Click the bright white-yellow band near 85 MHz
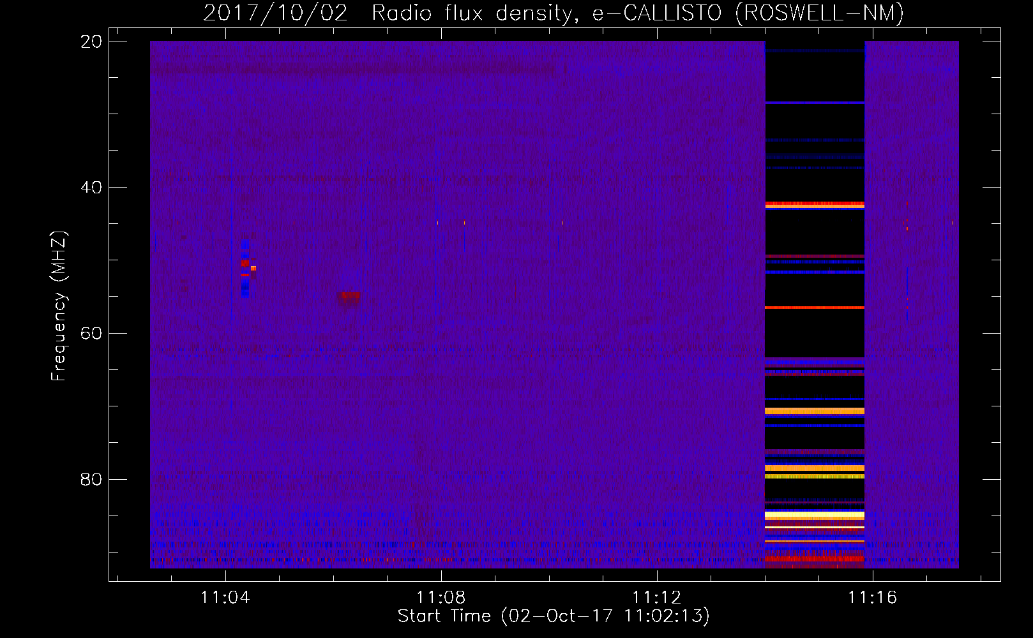The height and width of the screenshot is (638, 1033). 815,516
